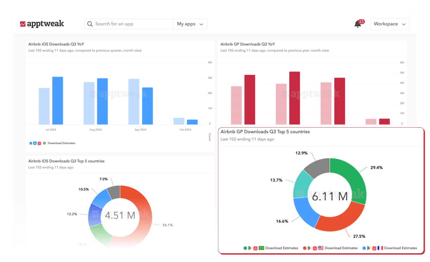This screenshot has height=262, width=430.
Task: Click the US flag icon in the GP legend
Action: click(321, 248)
